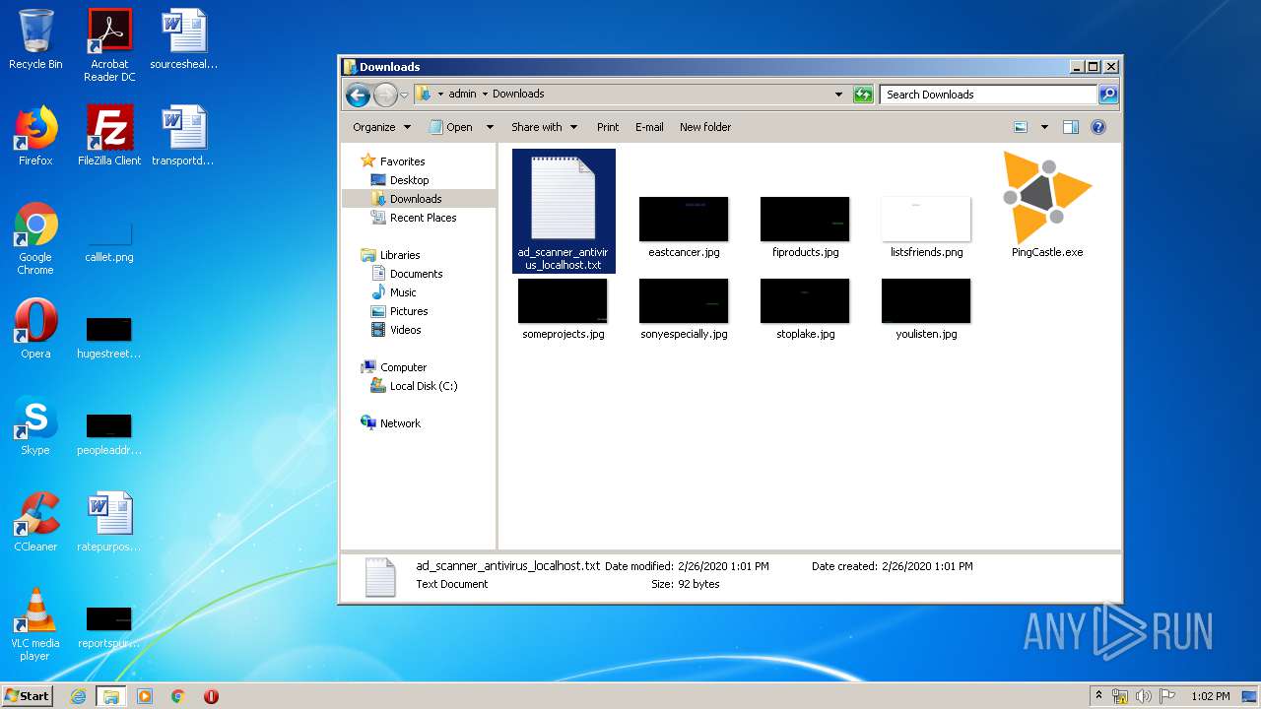Viewport: 1261px width, 709px height.
Task: Open Recent Places in sidebar
Action: coord(423,218)
